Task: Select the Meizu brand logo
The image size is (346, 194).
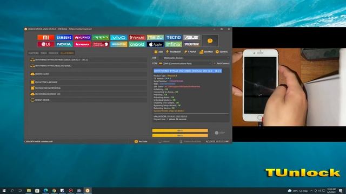Action: coord(155,37)
